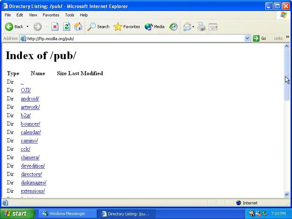Follow the parent directory '..' link
292x219 pixels.
(x=22, y=82)
